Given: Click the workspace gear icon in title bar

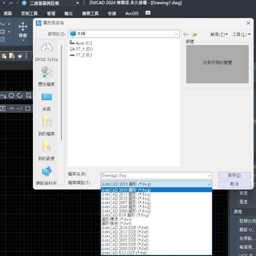Looking at the screenshot, I should 24,3.
